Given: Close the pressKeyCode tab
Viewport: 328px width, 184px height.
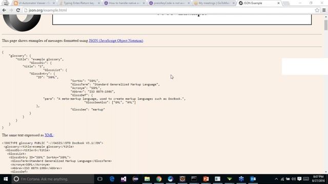Looking at the screenshot, I should (x=189, y=3).
